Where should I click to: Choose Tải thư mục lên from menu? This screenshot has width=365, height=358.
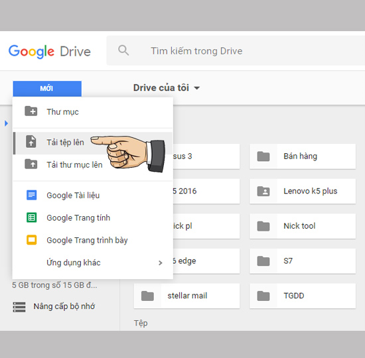click(93, 164)
